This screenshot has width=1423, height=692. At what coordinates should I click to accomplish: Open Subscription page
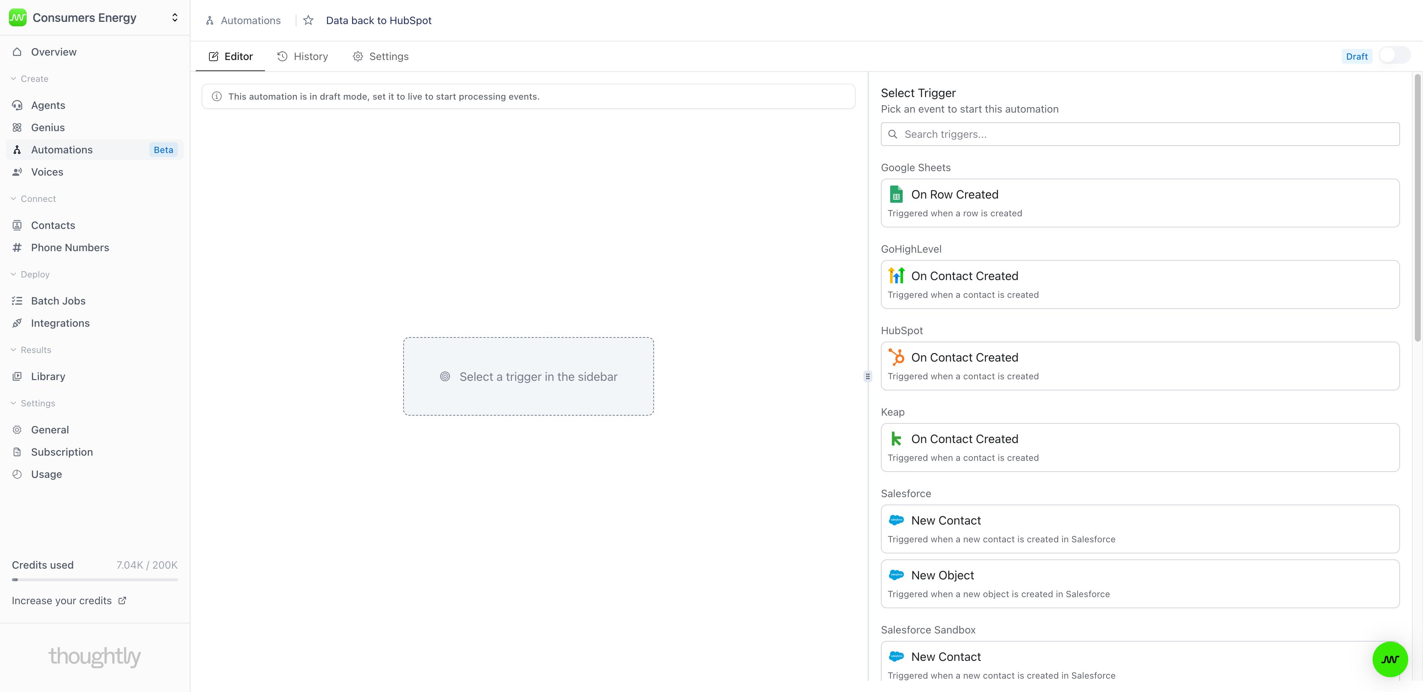pyautogui.click(x=94, y=452)
